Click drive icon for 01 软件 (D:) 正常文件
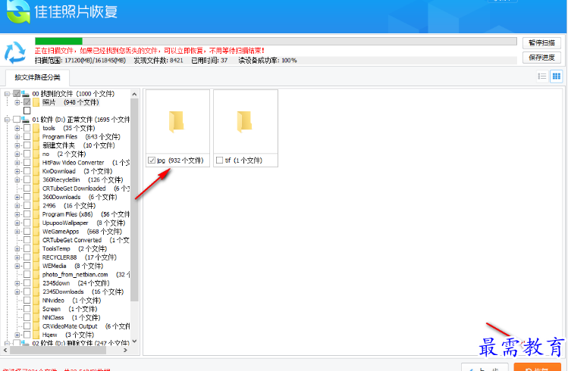Screen dimensions: 571x371 [26, 120]
